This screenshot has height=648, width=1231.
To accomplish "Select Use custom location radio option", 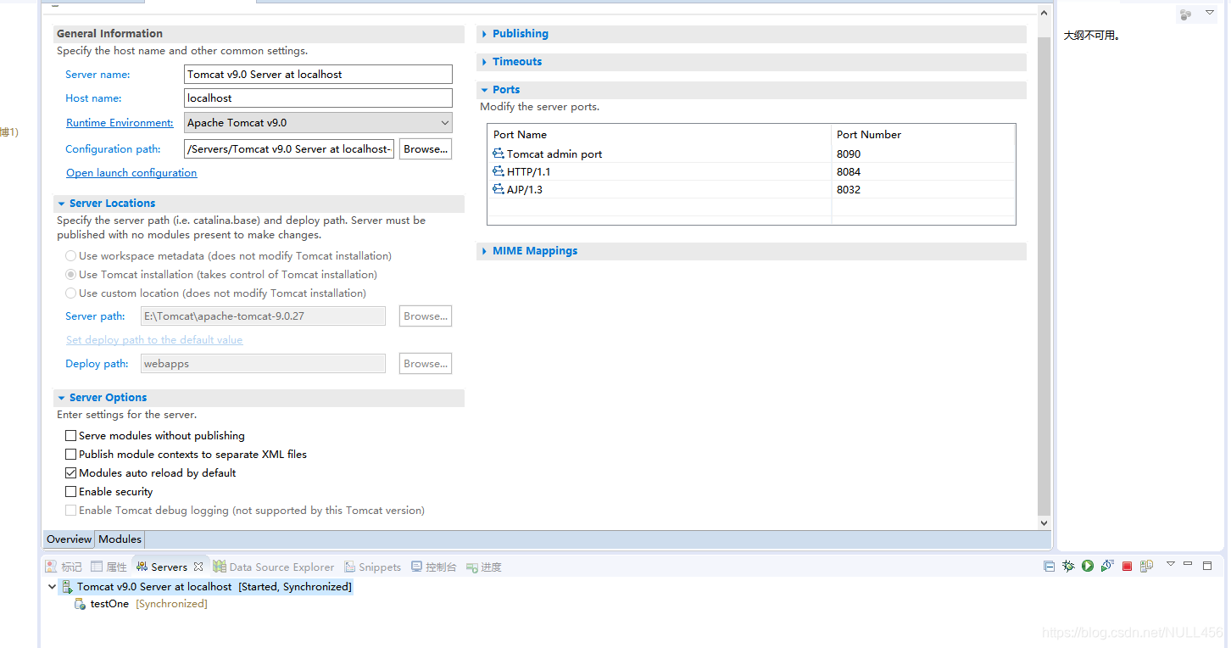I will 71,293.
